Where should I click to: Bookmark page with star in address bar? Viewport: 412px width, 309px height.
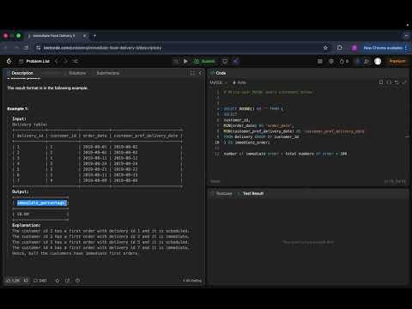click(325, 48)
